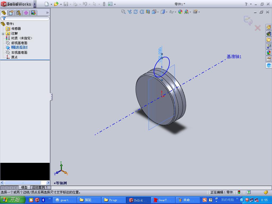Image resolution: width=272 pixels, height=204 pixels.
Task: Expand the Options dropdown arrow
Action: tap(115, 4)
